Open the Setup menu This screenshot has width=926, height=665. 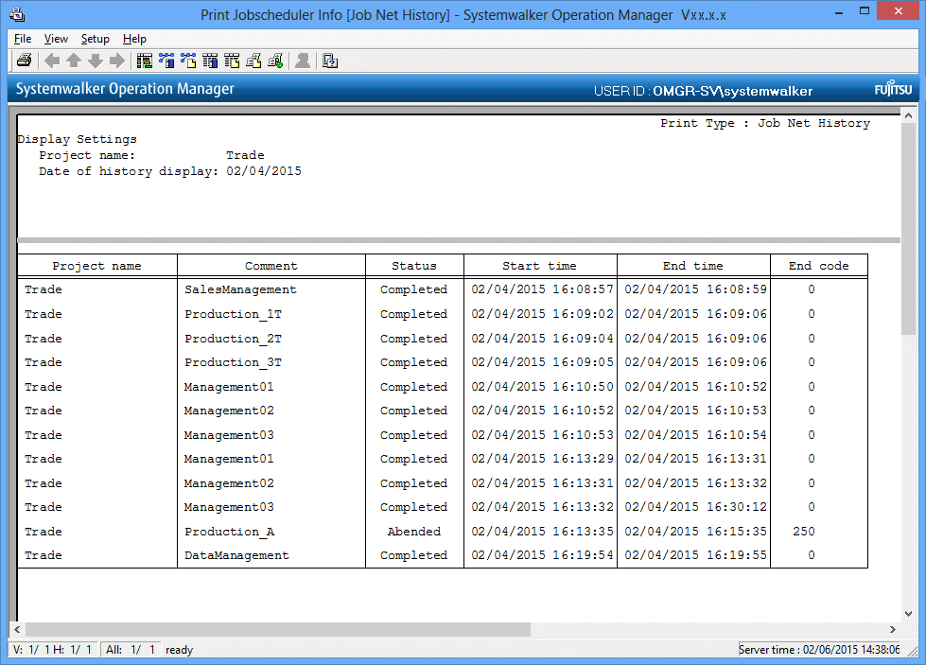click(x=95, y=39)
